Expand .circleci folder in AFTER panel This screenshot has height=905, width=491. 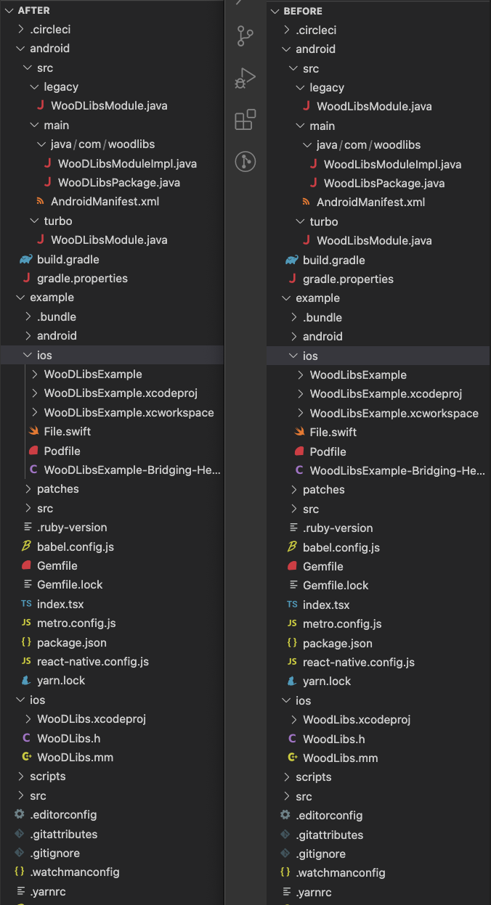(x=21, y=30)
